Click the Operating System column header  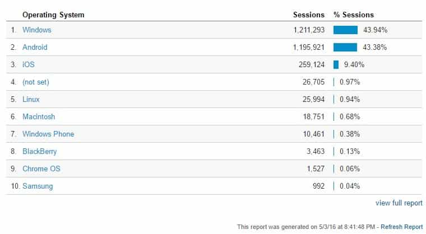coord(53,15)
